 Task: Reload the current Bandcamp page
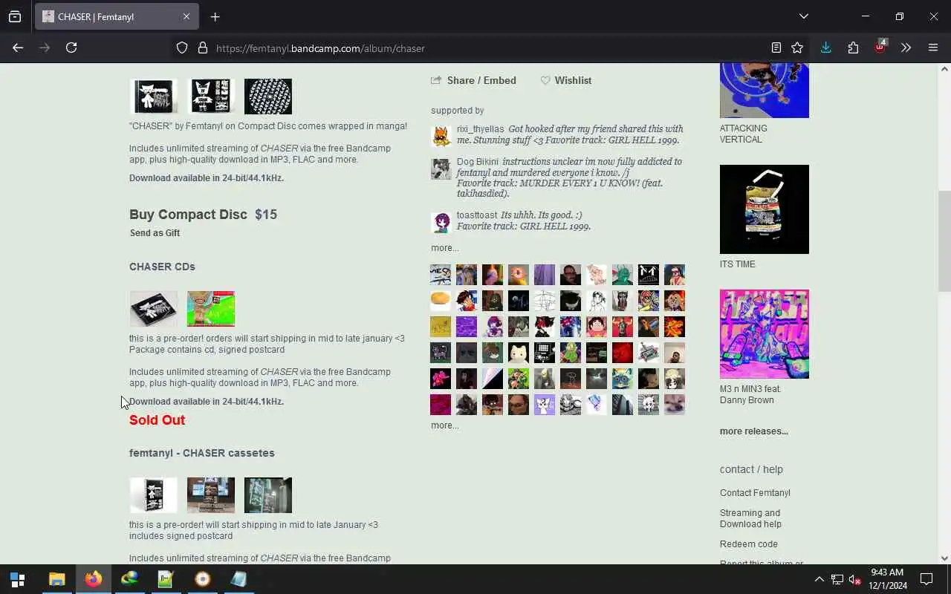tap(71, 48)
